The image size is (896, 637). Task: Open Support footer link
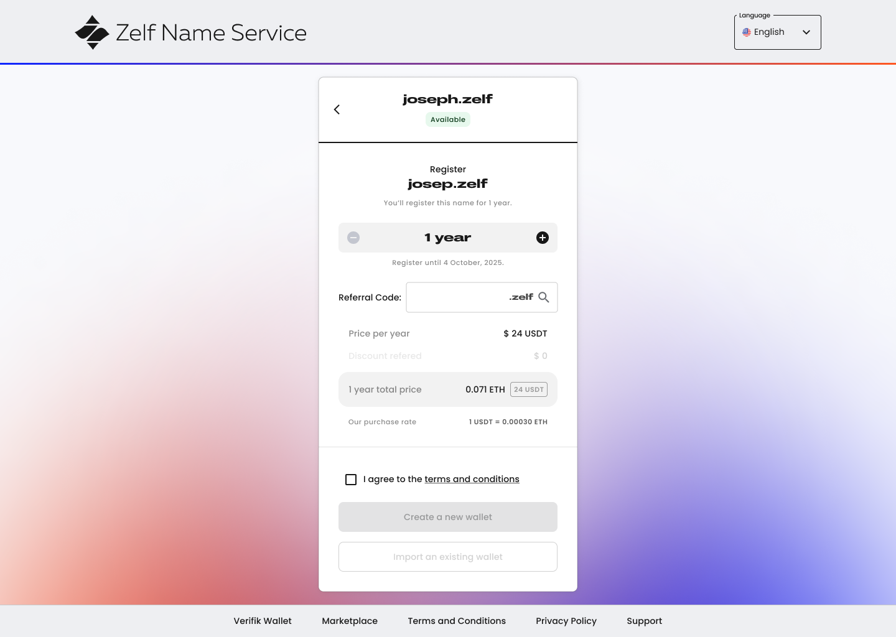(x=644, y=621)
